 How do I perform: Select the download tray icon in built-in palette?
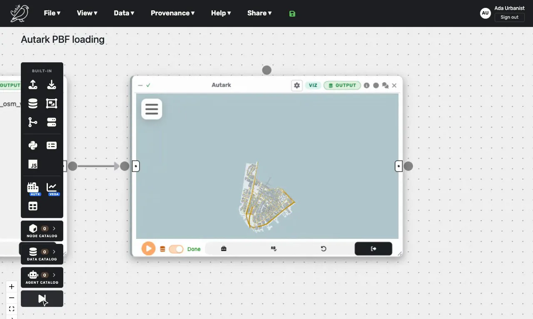point(52,85)
